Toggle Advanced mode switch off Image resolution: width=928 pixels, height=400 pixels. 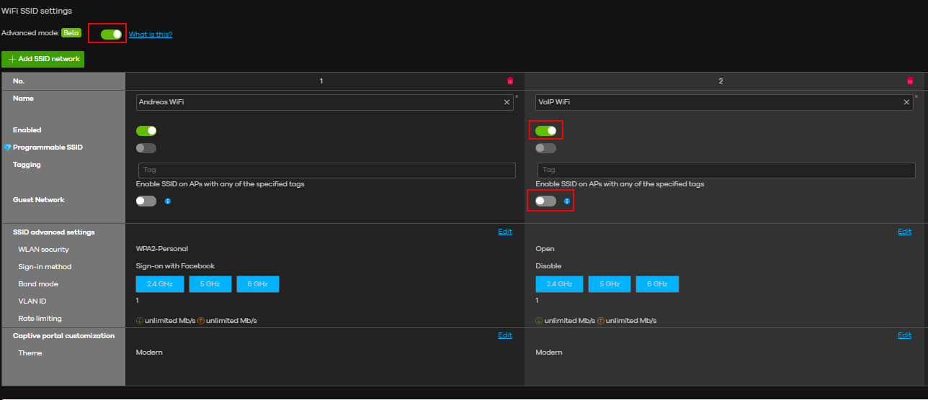tap(111, 34)
